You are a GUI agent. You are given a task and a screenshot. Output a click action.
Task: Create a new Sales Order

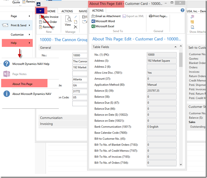[48, 22]
